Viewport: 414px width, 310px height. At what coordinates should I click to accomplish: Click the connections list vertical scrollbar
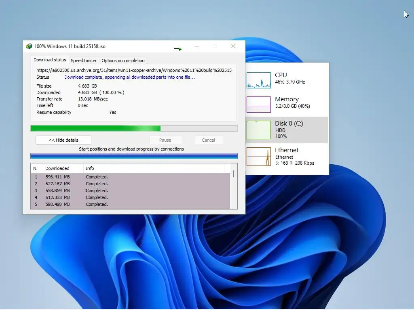point(234,186)
